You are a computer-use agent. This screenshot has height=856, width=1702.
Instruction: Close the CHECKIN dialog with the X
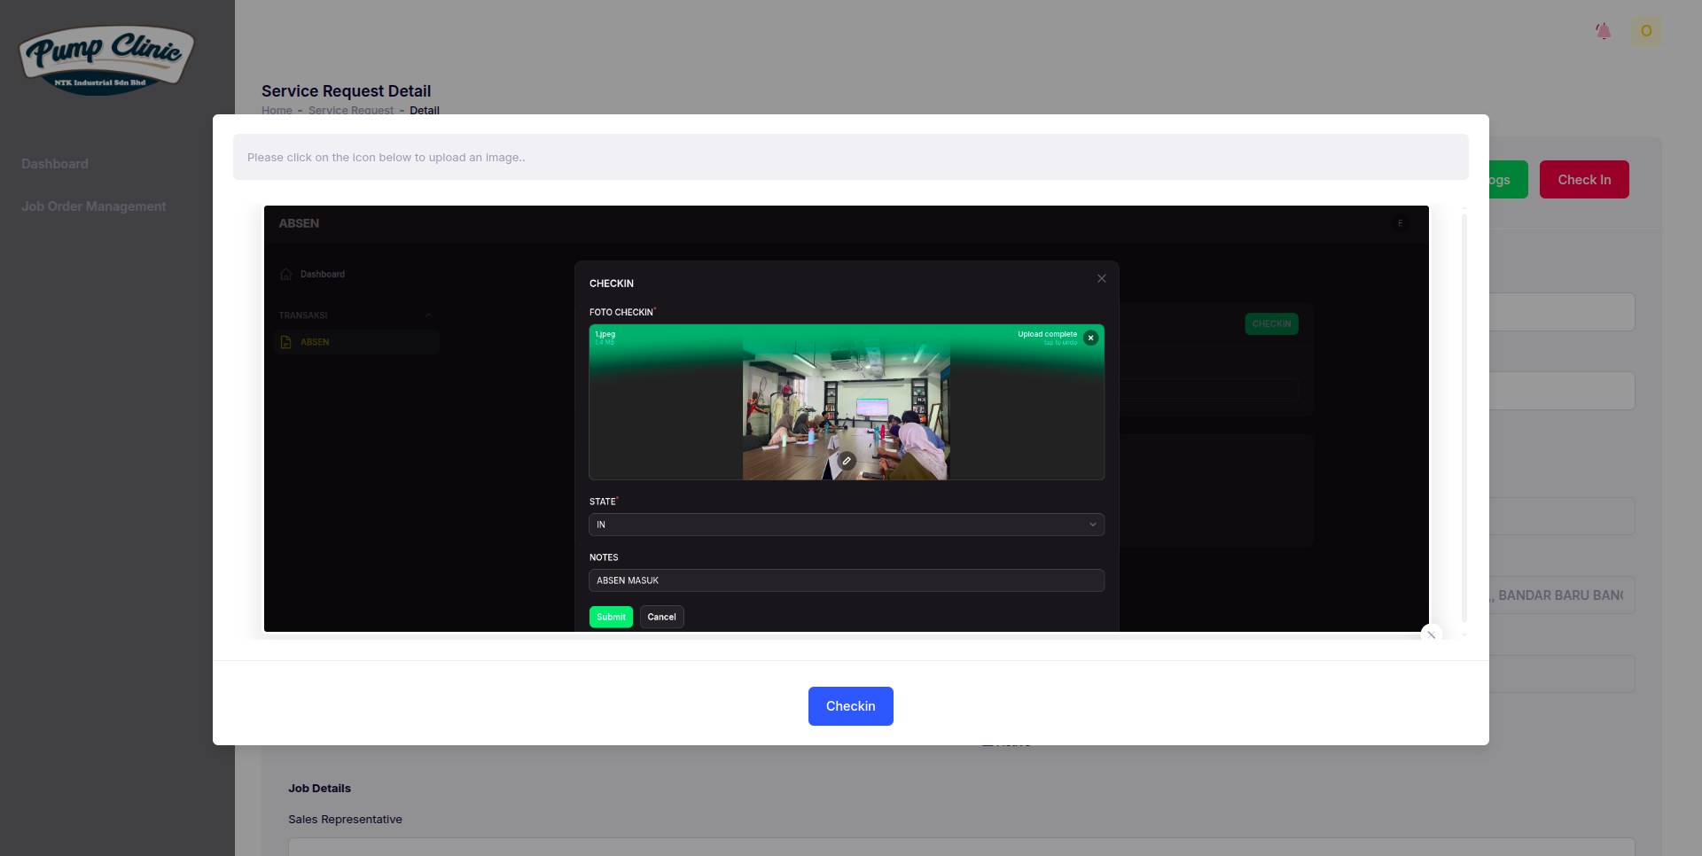point(1101,278)
